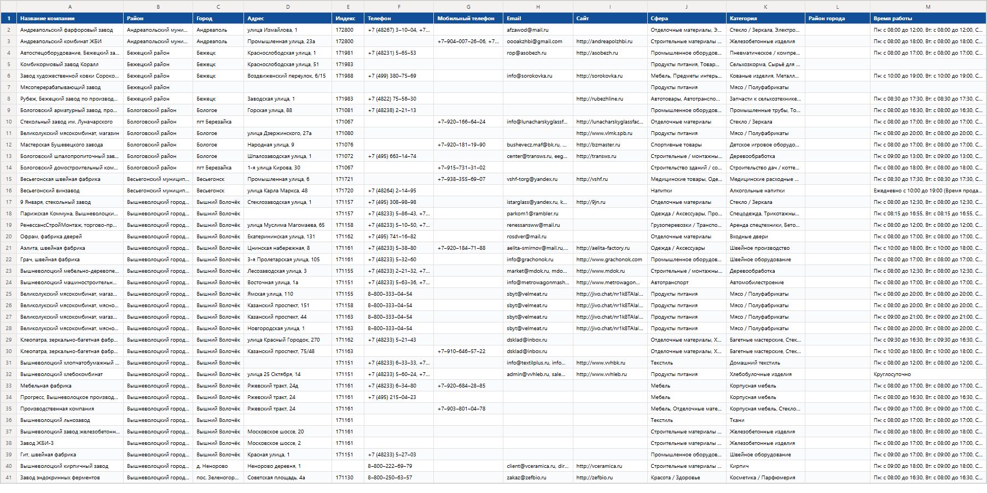Select cell 'Офрам, фабрика дверей'
The image size is (987, 493).
coord(70,237)
